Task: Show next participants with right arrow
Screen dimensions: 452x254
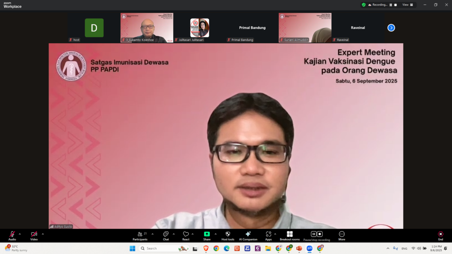Action: coord(391,28)
